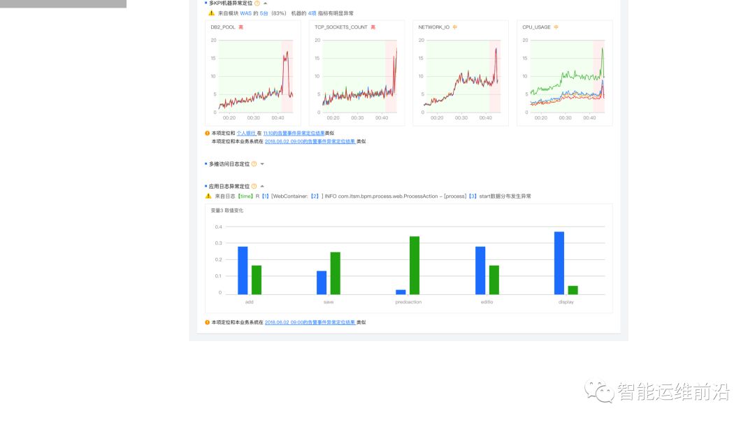Click orange info icon under bar chart
755x425 pixels.
(208, 322)
